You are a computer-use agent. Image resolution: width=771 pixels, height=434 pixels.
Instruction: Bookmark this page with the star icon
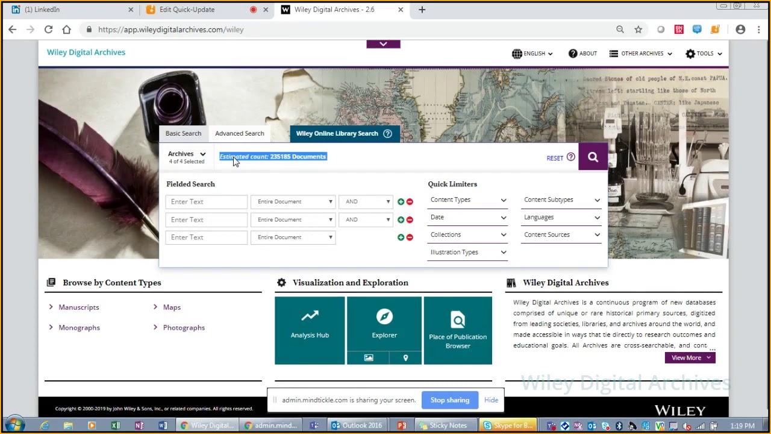(638, 30)
